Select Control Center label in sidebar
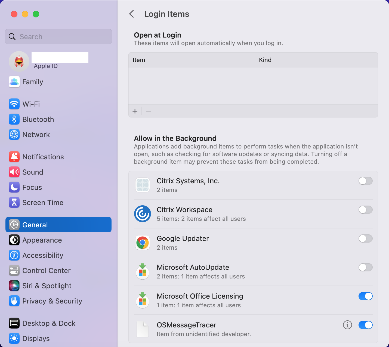 [47, 271]
